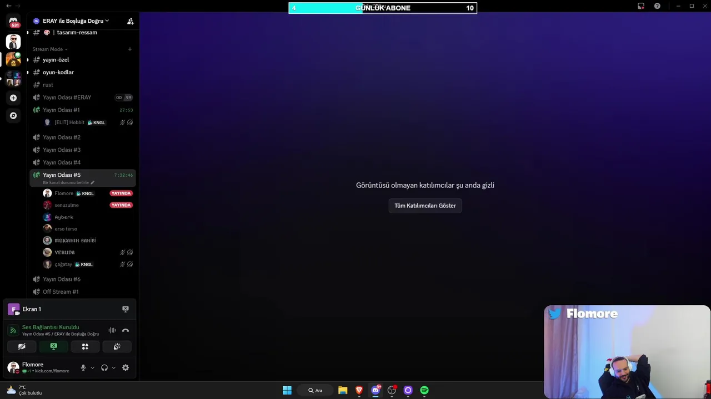Open the Windows Start menu
Viewport: 711px width, 399px height.
(x=287, y=390)
